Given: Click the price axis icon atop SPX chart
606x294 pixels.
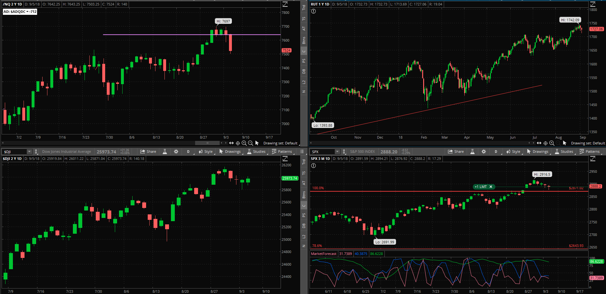Looking at the screenshot, I should (593, 159).
